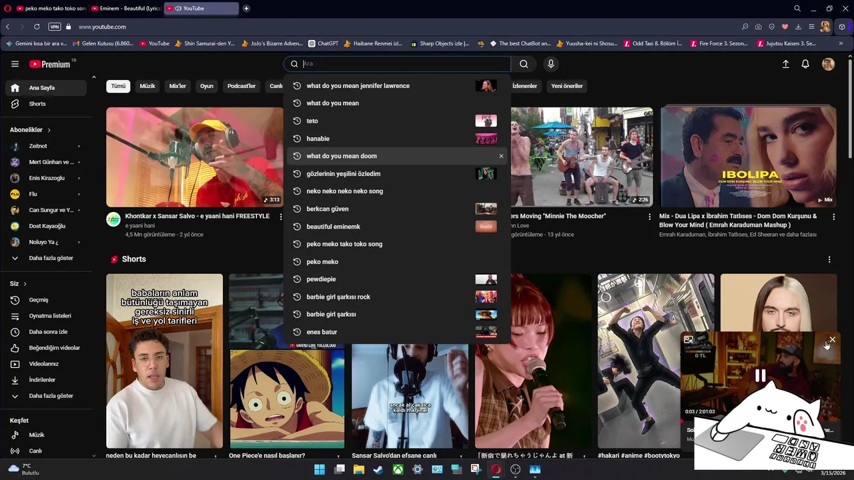Start voice search with the microphone
This screenshot has width=854, height=480.
pyautogui.click(x=550, y=64)
